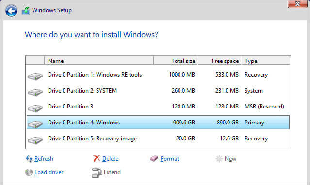The image size is (310, 185).
Task: Click the 20.0 GB total size value
Action: click(185, 139)
